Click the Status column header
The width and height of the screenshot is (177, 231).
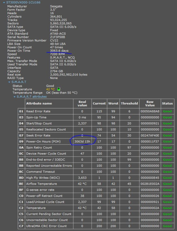click(x=167, y=103)
